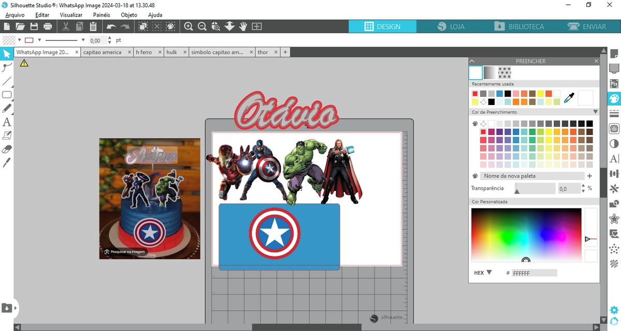
Task: Open a file with the folder icon
Action: (x=20, y=26)
